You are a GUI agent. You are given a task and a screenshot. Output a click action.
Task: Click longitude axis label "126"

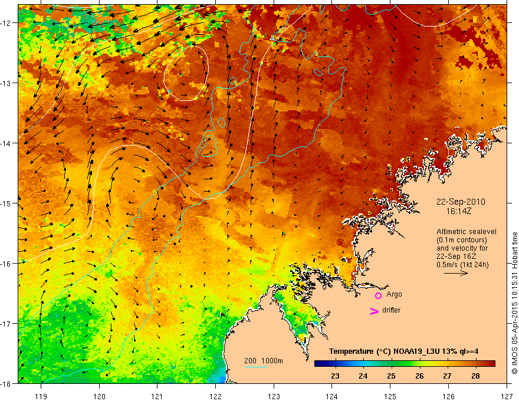(x=448, y=396)
